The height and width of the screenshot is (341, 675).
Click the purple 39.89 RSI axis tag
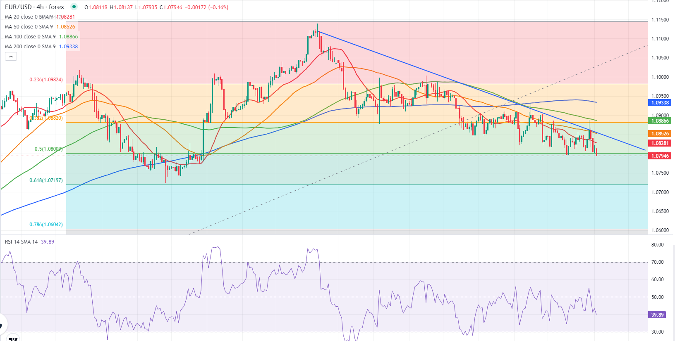click(657, 315)
